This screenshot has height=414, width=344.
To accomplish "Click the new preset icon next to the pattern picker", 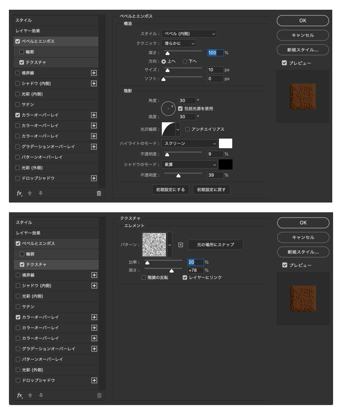I will coord(180,245).
